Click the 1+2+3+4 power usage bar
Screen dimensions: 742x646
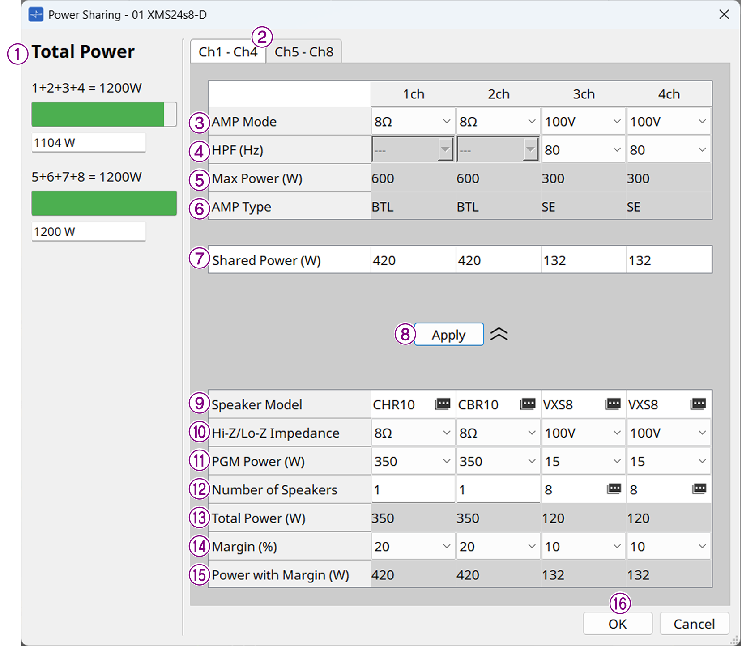tap(104, 114)
